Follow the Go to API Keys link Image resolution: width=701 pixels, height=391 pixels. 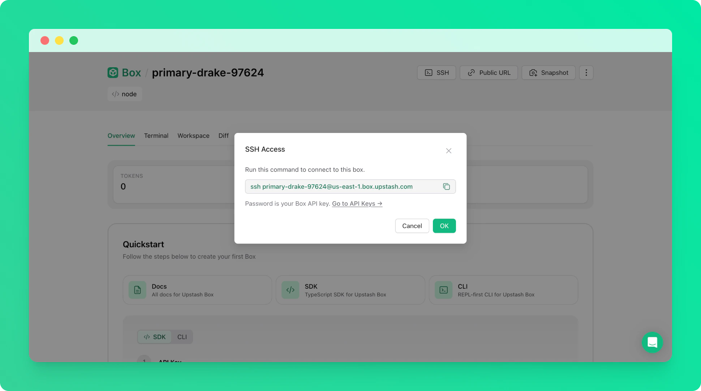point(357,203)
